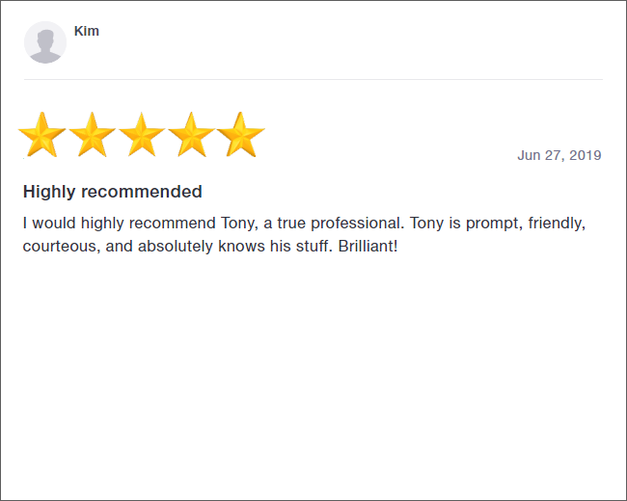Screen dimensions: 627x501
Task: Click the word "courteous" in the review
Action: 60,246
